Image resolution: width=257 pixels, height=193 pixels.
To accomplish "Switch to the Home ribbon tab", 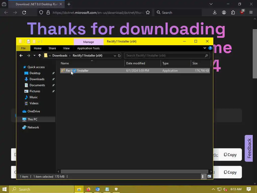I will tap(38, 48).
